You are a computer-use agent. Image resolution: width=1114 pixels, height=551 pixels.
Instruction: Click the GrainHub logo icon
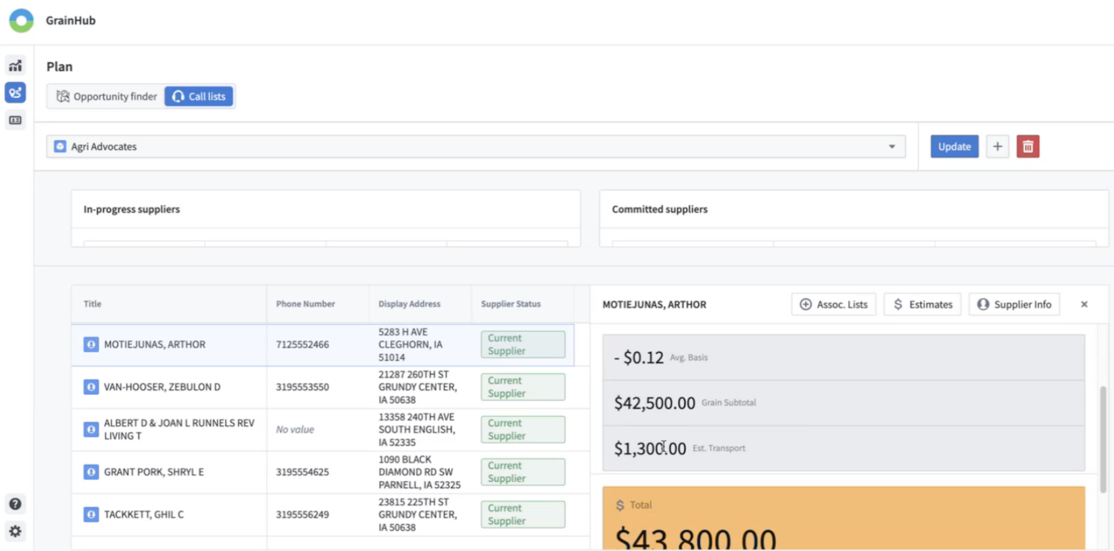click(x=21, y=20)
